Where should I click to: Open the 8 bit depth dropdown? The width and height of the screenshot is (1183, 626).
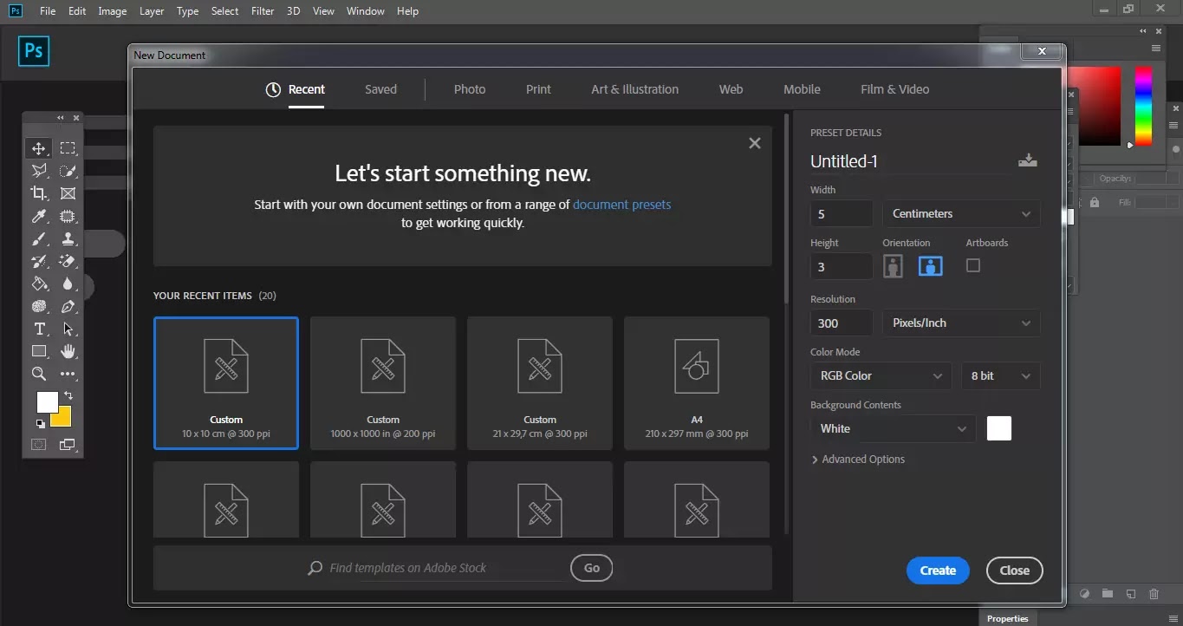point(1001,375)
